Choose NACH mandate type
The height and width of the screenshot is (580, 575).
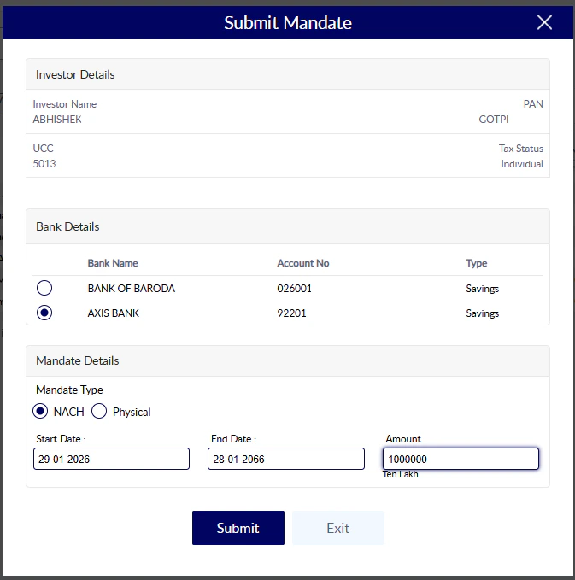(40, 411)
